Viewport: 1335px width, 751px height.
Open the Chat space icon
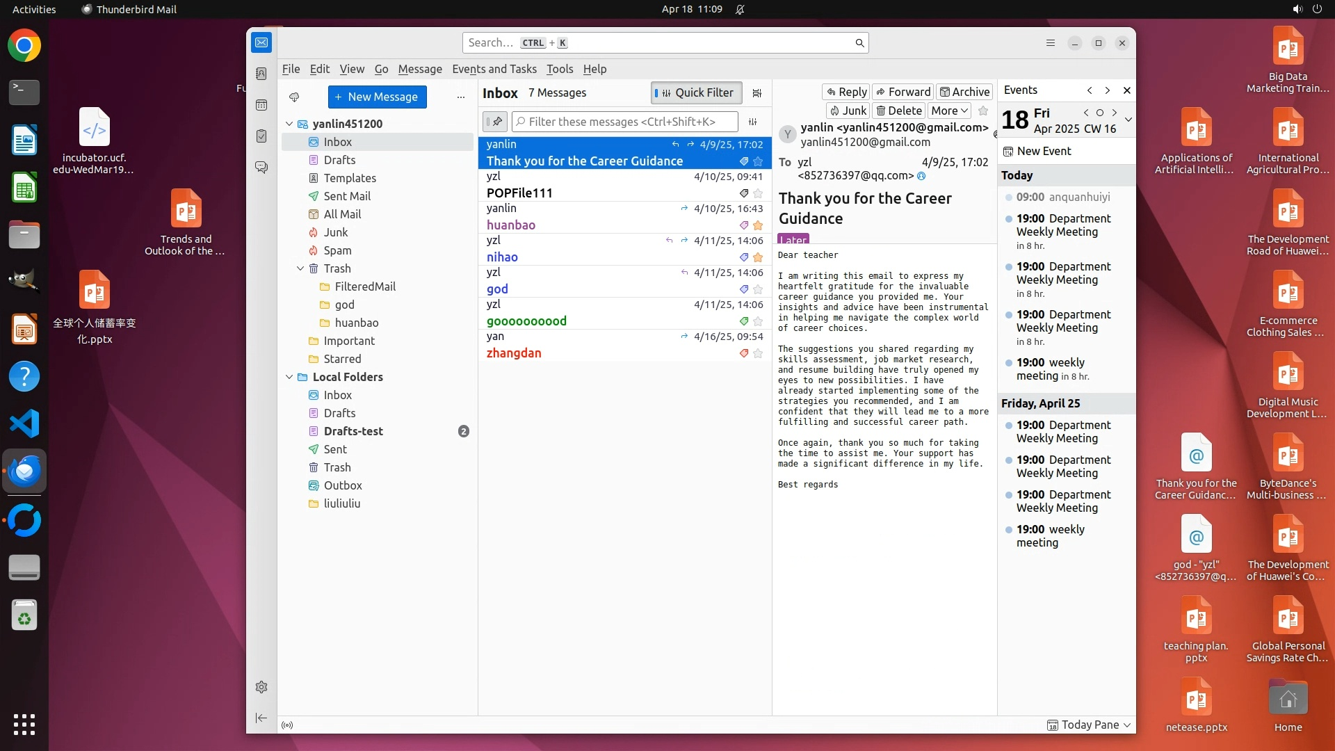pyautogui.click(x=261, y=168)
